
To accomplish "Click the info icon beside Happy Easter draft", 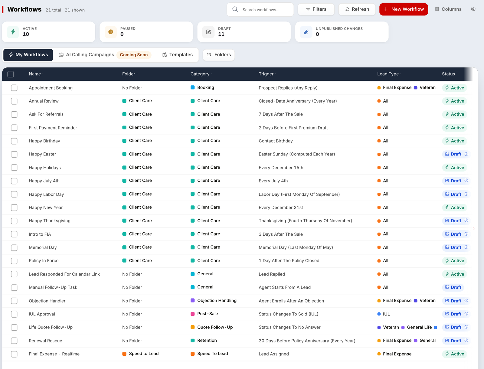I will point(466,154).
